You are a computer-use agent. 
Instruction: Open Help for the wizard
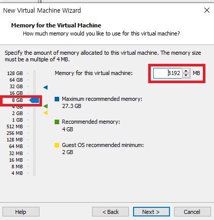(x=21, y=212)
